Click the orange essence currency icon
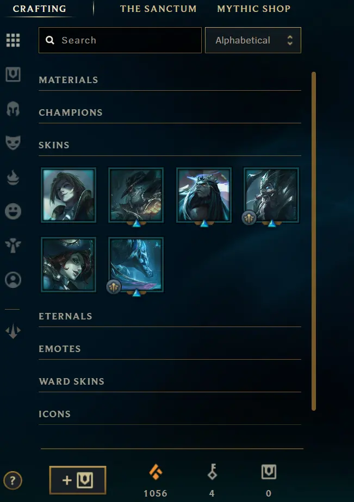This screenshot has width=354, height=502. [x=156, y=472]
